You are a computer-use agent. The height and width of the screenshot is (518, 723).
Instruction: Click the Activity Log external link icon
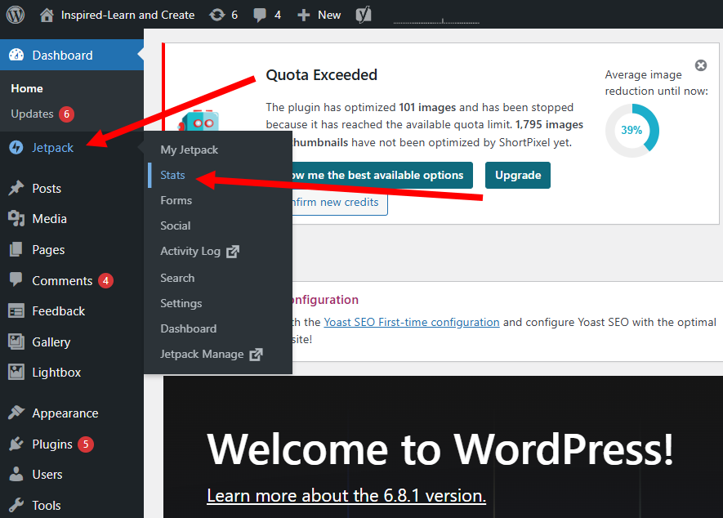[233, 252]
